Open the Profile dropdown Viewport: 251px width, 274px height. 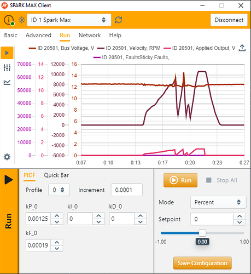[x=59, y=190]
